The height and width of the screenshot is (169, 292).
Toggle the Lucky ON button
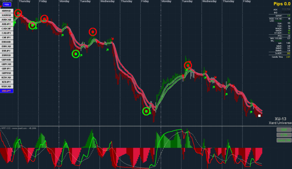tap(284, 140)
